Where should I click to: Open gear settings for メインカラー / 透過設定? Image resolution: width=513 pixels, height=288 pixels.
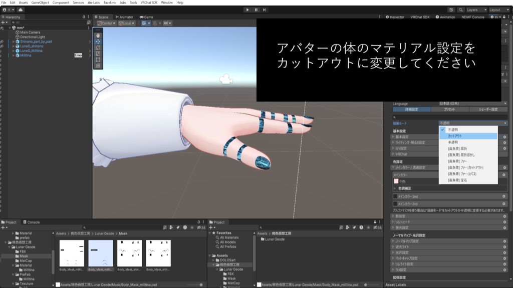(504, 167)
